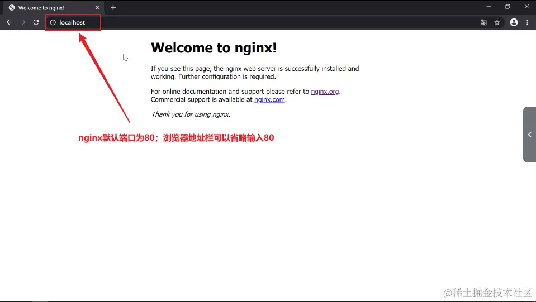The width and height of the screenshot is (536, 302).
Task: Open the user profile icon
Action: pyautogui.click(x=514, y=22)
